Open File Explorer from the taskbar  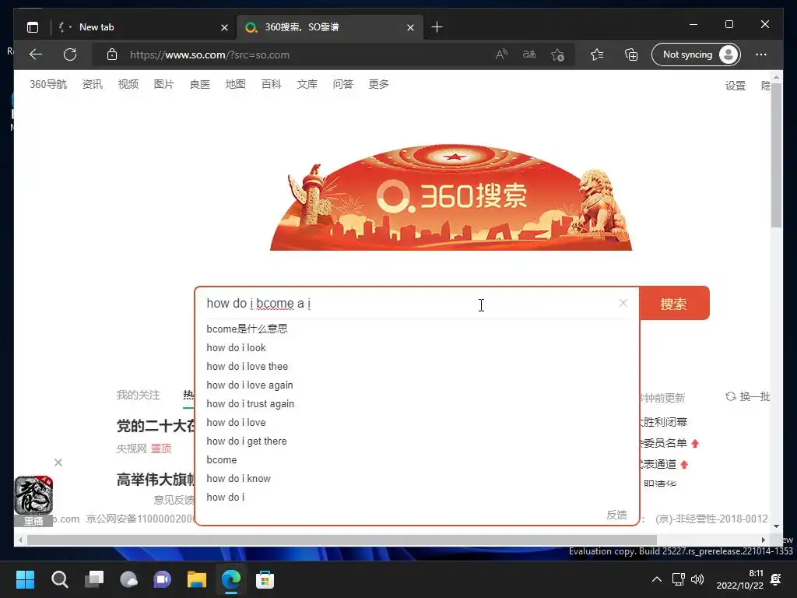click(197, 579)
